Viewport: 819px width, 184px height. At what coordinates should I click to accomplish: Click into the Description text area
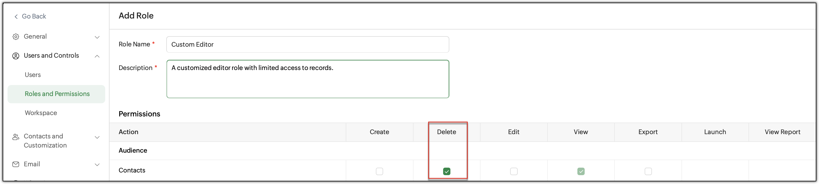(308, 79)
